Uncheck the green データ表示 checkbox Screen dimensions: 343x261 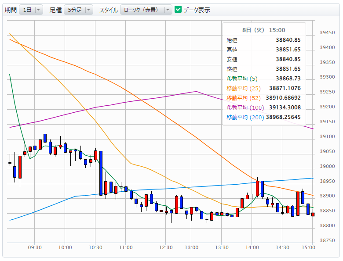point(178,10)
